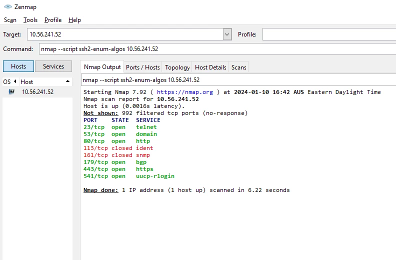Switch to the Topology tab

[x=177, y=67]
